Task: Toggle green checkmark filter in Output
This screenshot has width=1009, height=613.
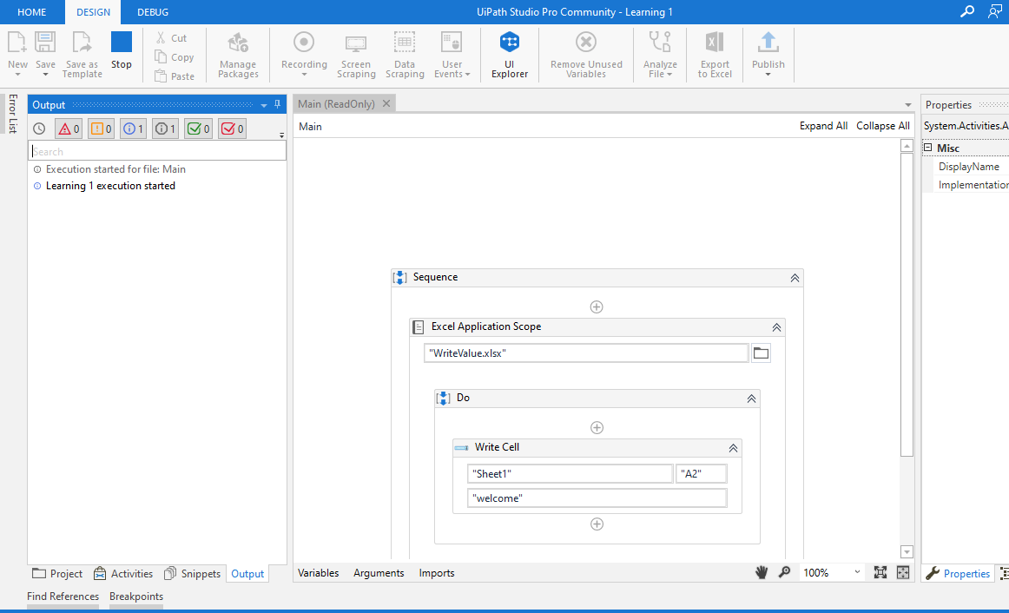Action: coord(198,129)
